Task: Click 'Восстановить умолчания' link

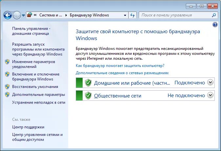Action: tap(35, 87)
